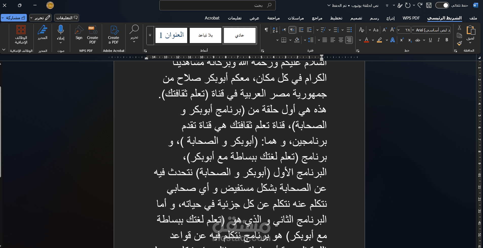Click the Clear Formatting eraser icon
The image size is (483, 248).
coord(362,30)
